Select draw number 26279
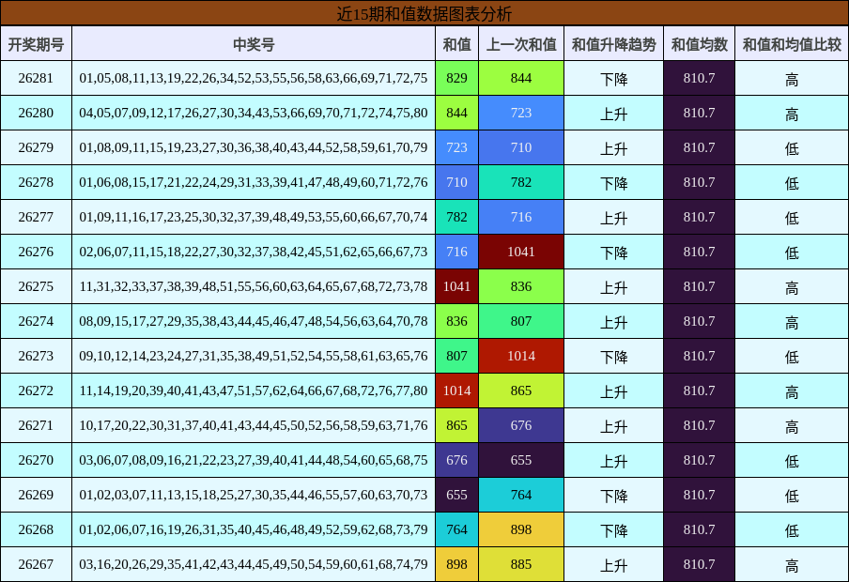Image resolution: width=849 pixels, height=582 pixels. (36, 147)
